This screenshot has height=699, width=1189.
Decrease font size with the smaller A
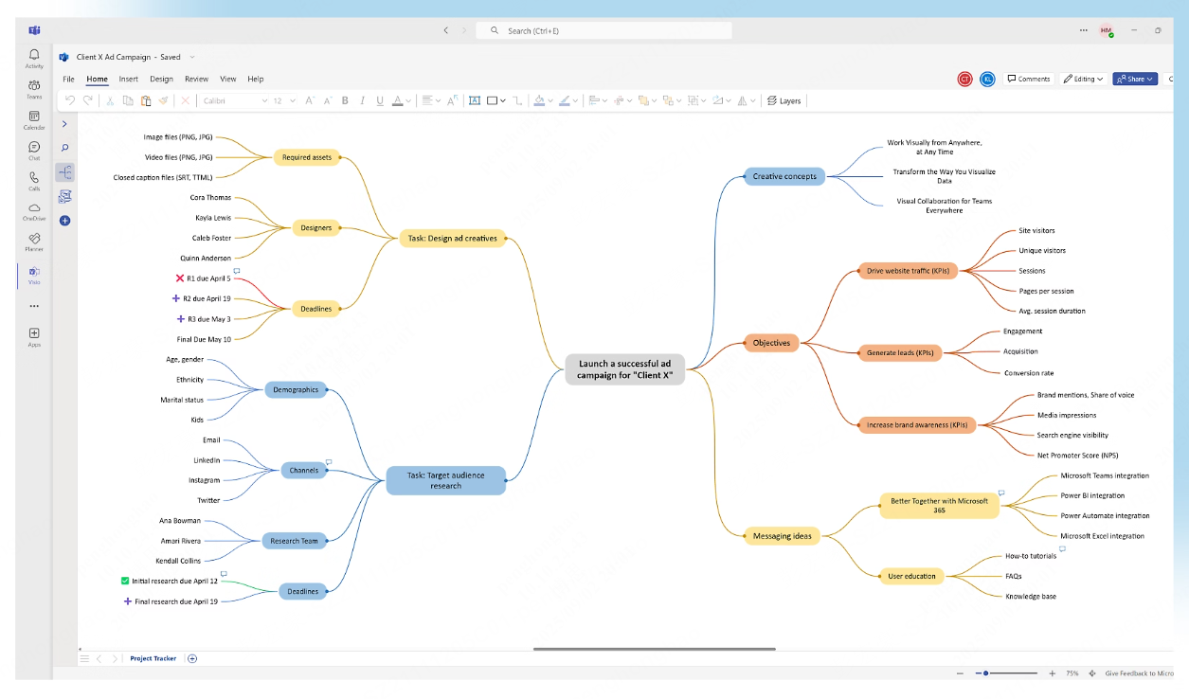point(327,100)
